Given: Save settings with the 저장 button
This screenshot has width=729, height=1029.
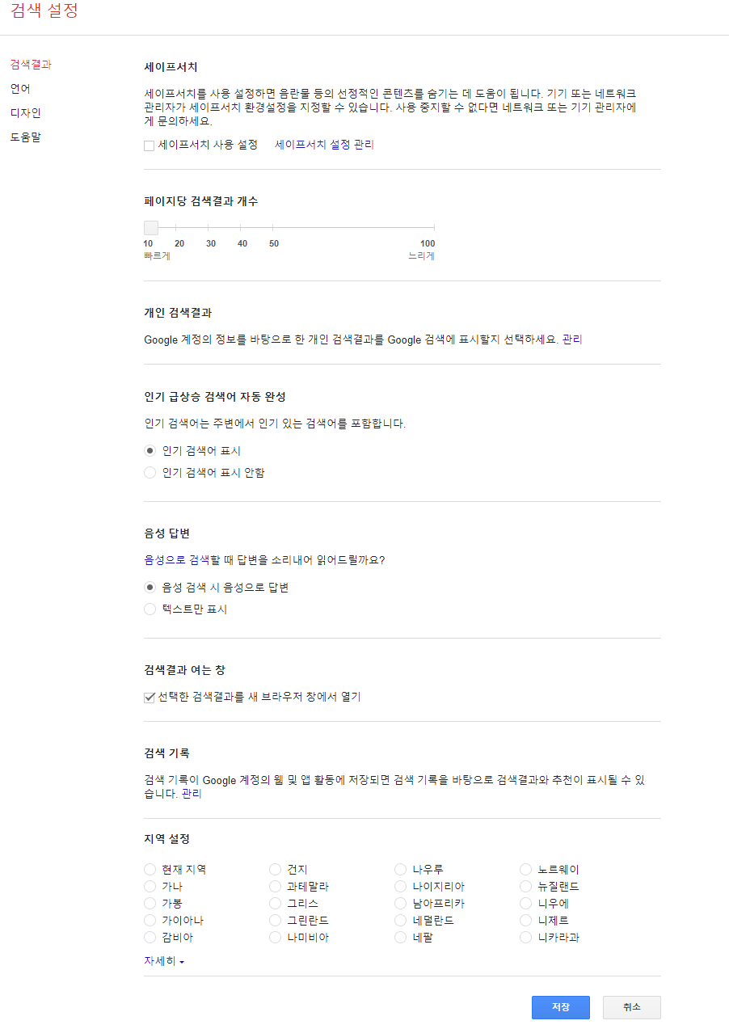Looking at the screenshot, I should (x=560, y=1007).
